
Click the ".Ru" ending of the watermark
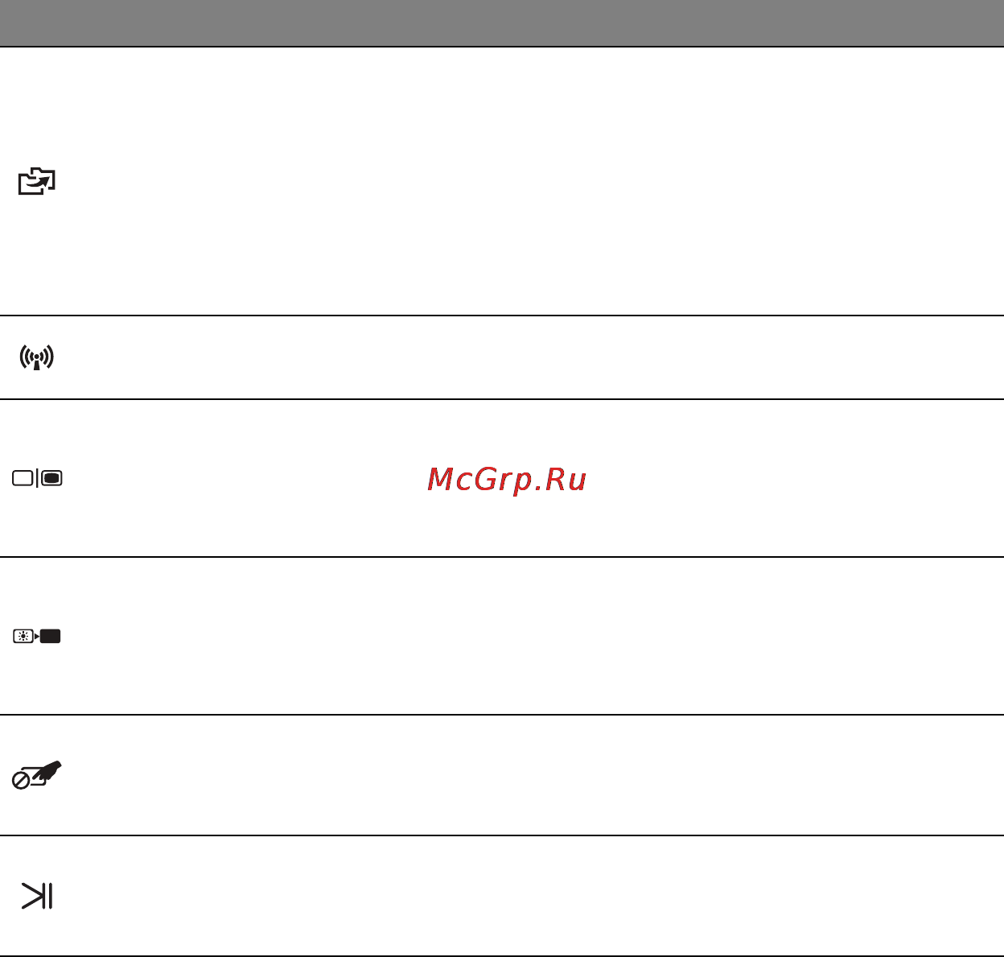pyautogui.click(x=562, y=480)
